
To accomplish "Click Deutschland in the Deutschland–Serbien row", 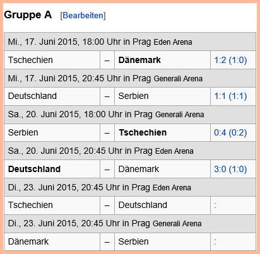I will (x=32, y=96).
